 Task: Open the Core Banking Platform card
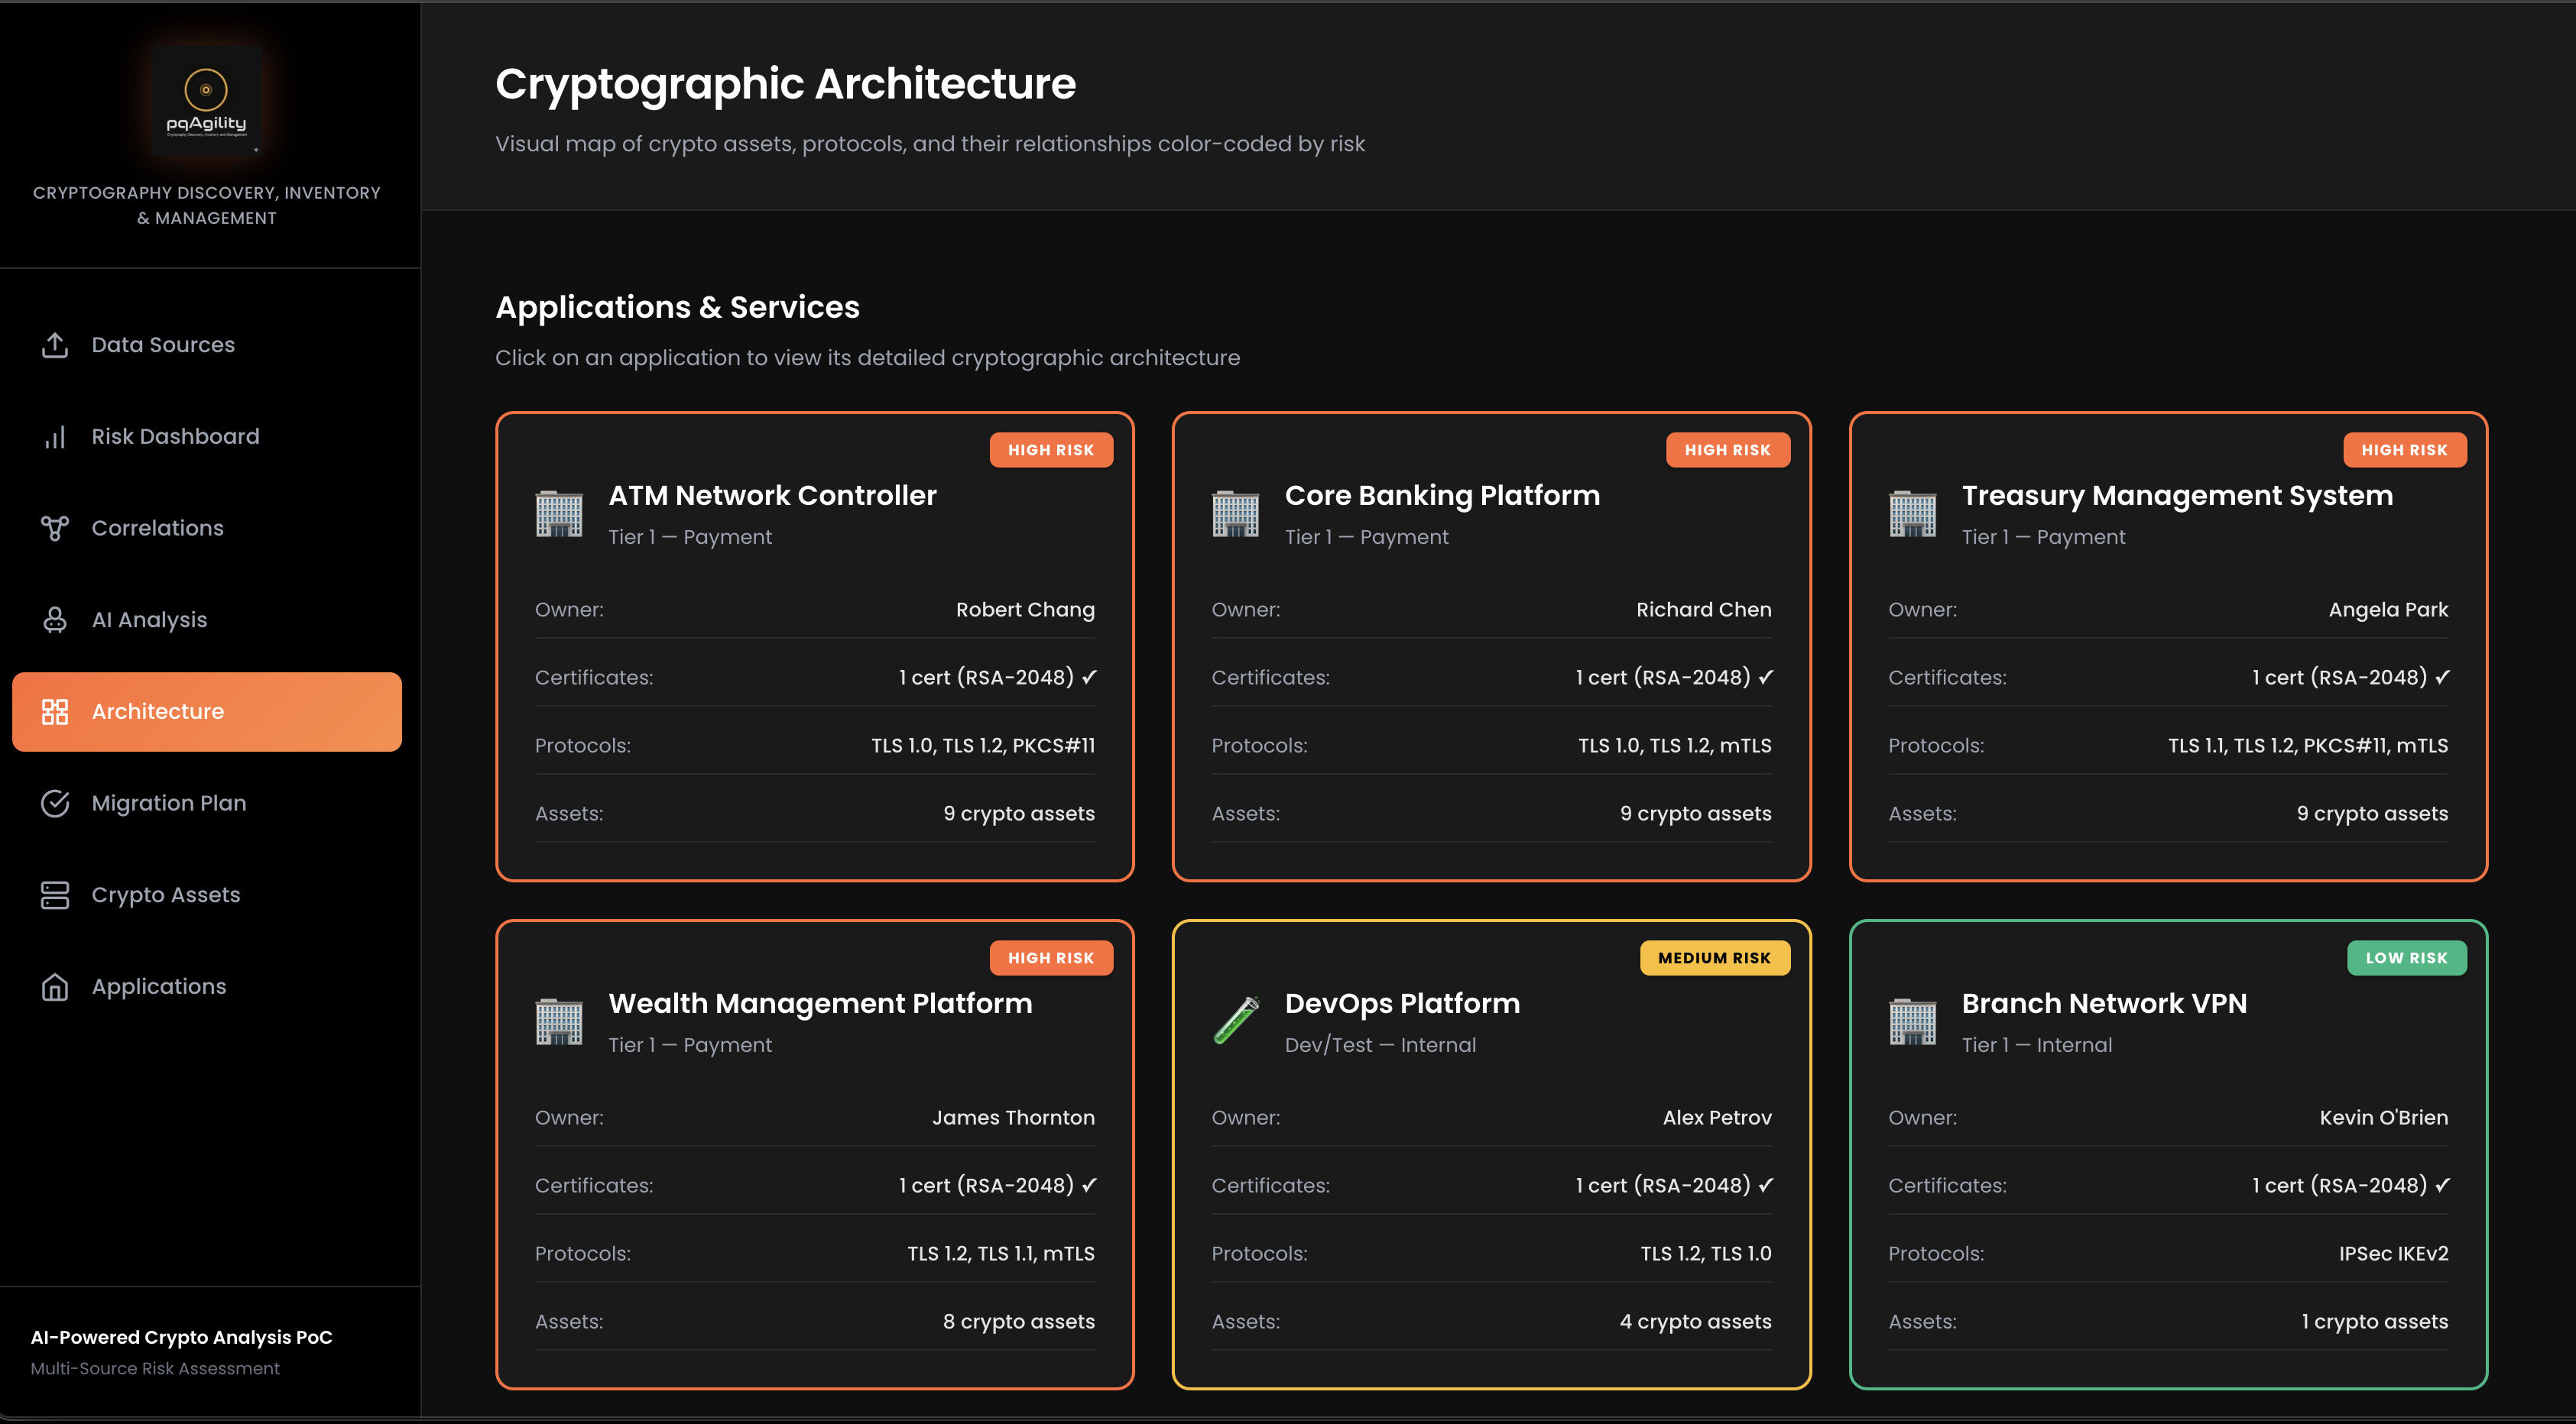[1491, 646]
